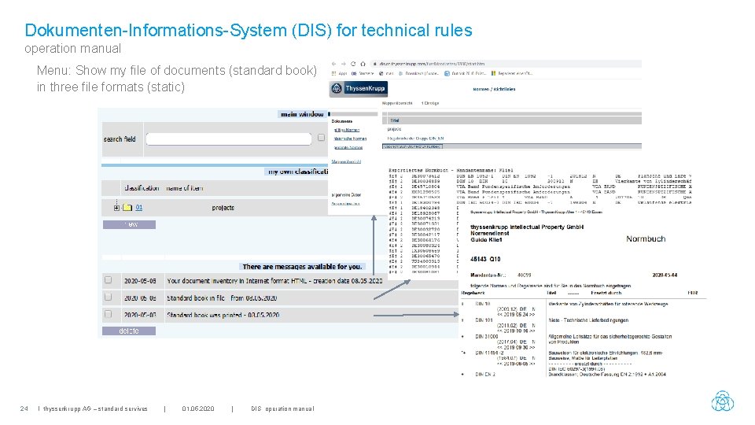Click the new button under classifications
The width and height of the screenshot is (755, 425).
click(129, 224)
